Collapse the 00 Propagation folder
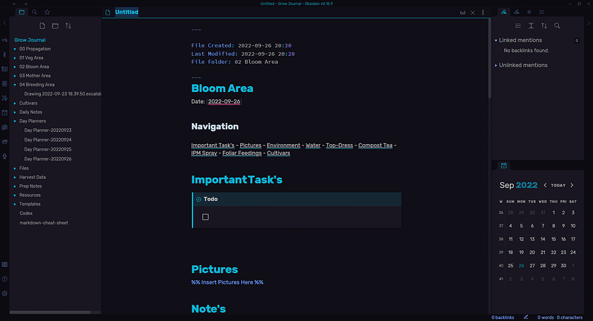The width and height of the screenshot is (593, 321). (x=14, y=49)
